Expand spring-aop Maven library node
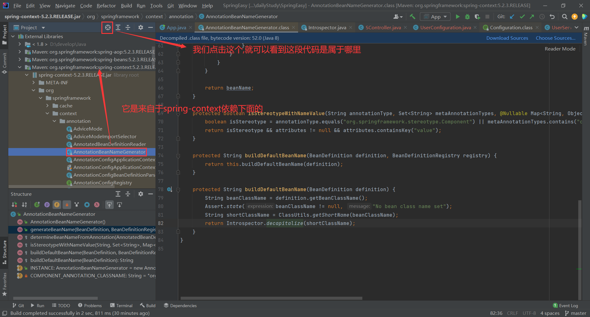This screenshot has height=317, width=590. pos(20,52)
